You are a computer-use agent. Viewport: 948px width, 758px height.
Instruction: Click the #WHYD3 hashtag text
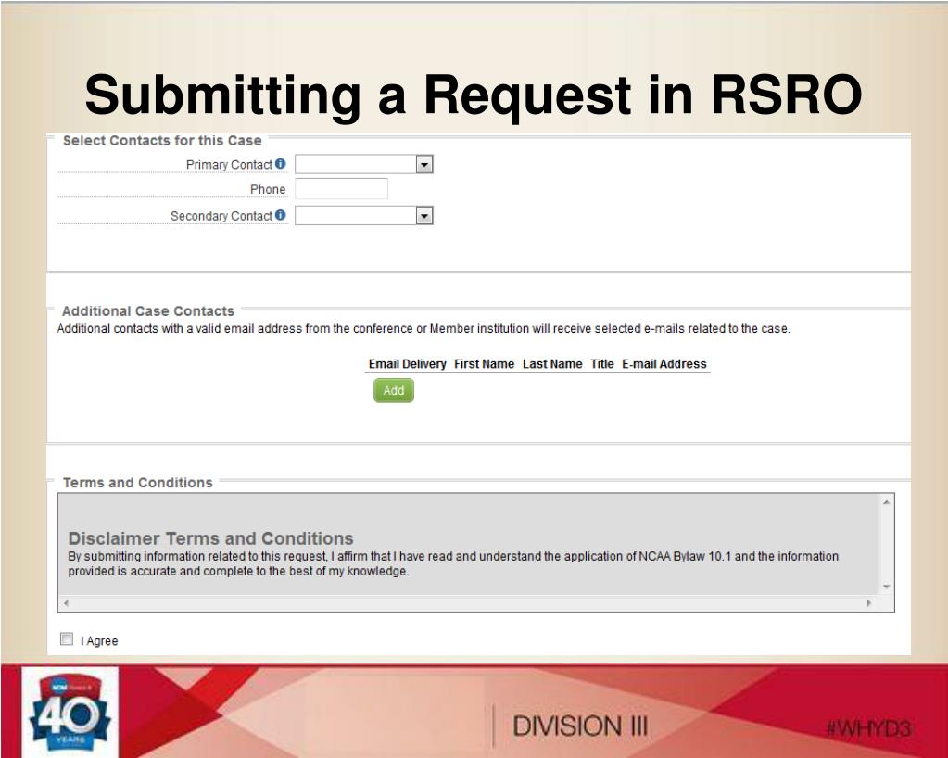click(867, 729)
